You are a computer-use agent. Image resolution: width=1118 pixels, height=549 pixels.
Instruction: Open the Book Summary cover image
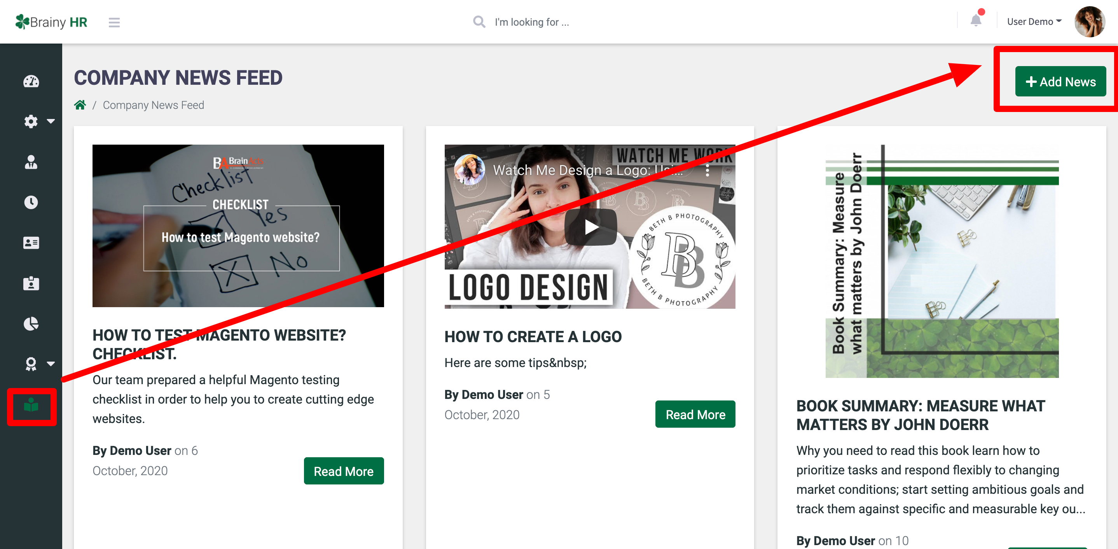(942, 261)
